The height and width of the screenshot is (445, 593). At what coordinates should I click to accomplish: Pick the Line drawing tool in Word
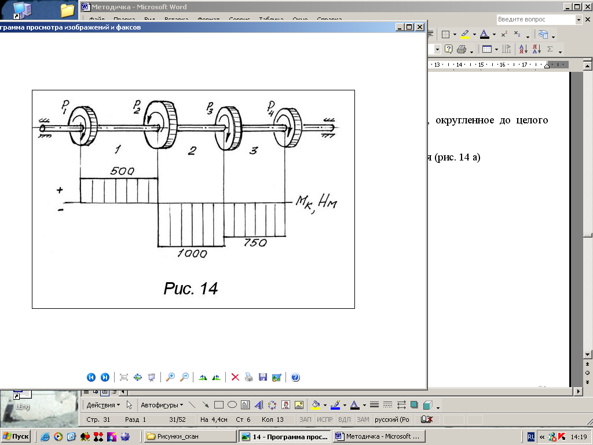pyautogui.click(x=192, y=405)
